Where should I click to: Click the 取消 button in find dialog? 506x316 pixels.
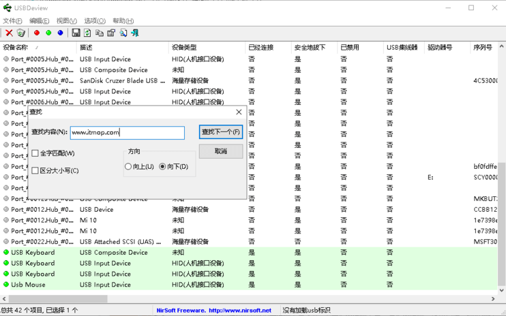click(x=220, y=151)
